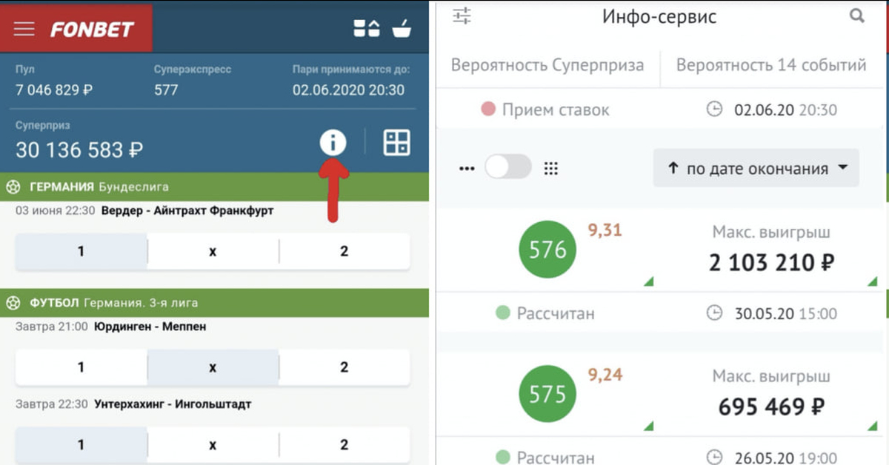Open match Вердер - Айнтрахт Франкфурт
The image size is (889, 465).
pyautogui.click(x=187, y=210)
